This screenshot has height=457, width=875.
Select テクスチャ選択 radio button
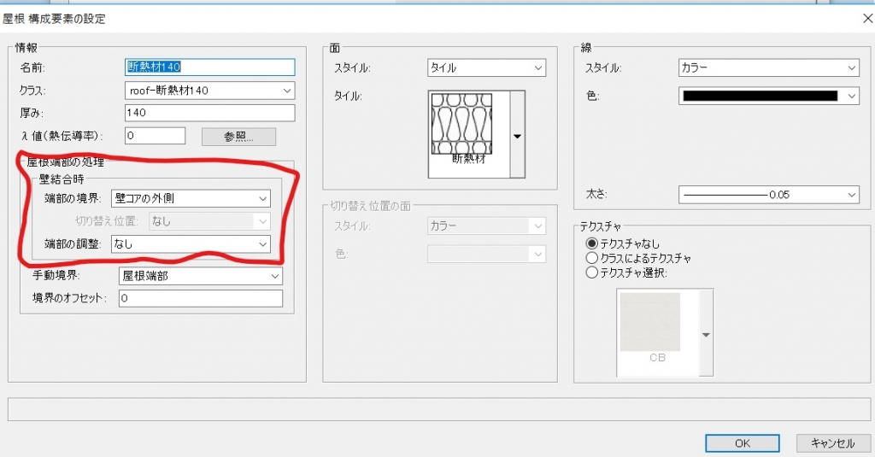tap(591, 272)
